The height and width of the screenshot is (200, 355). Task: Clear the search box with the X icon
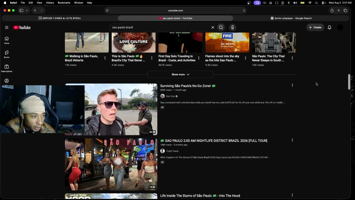(213, 27)
